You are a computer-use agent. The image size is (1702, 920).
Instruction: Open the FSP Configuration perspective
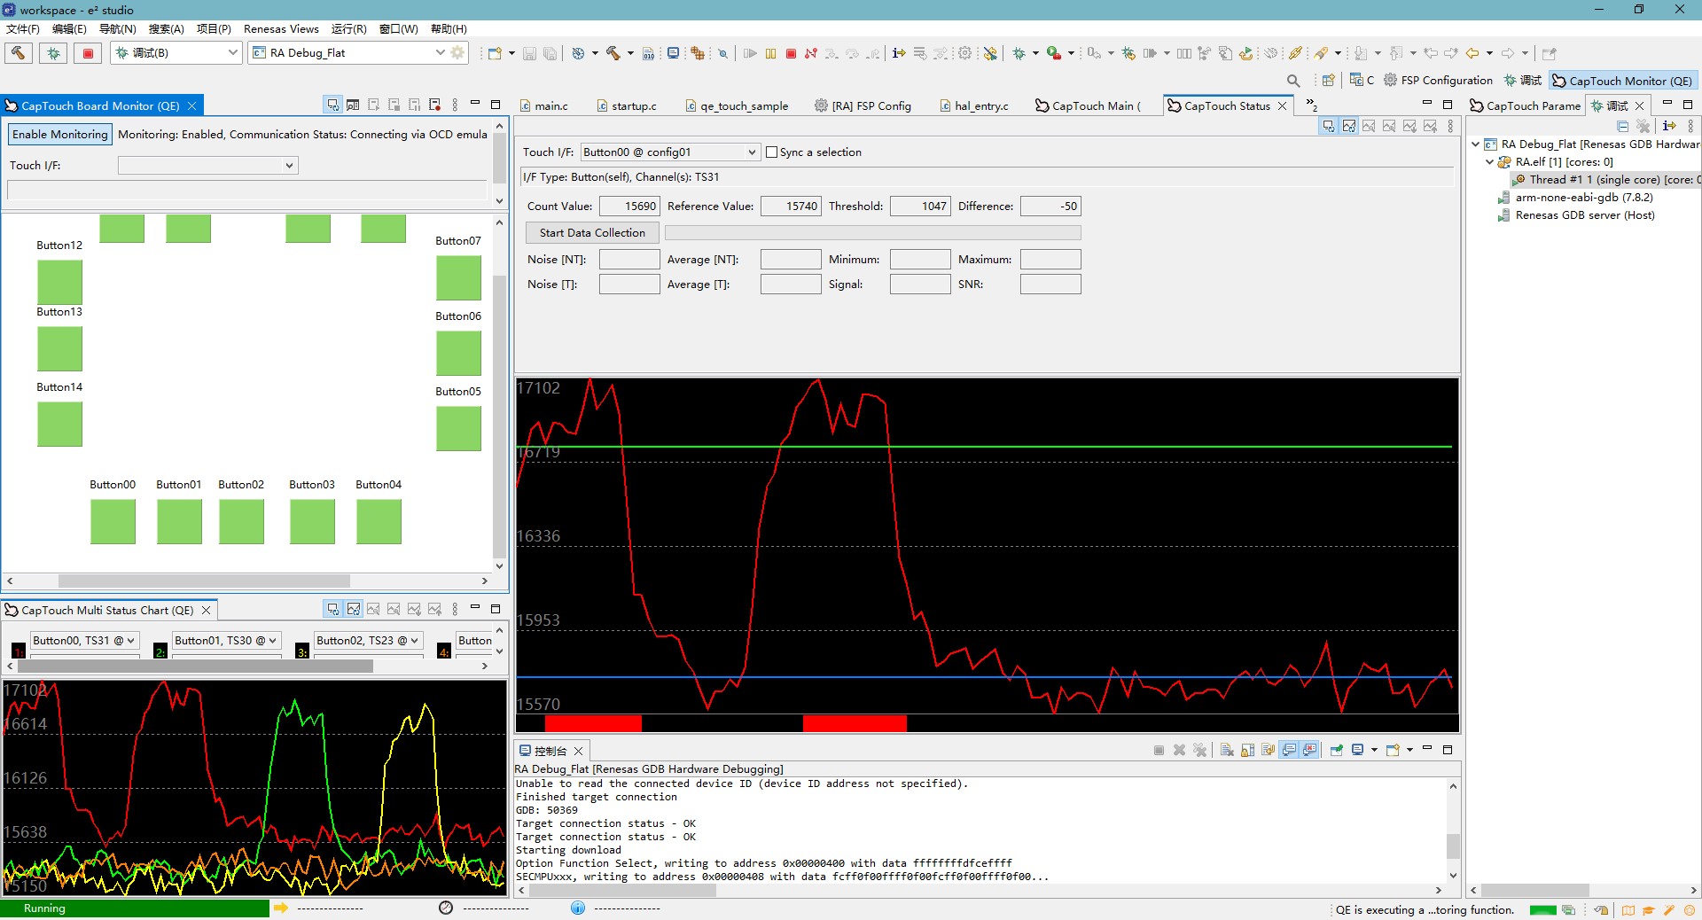click(1438, 81)
